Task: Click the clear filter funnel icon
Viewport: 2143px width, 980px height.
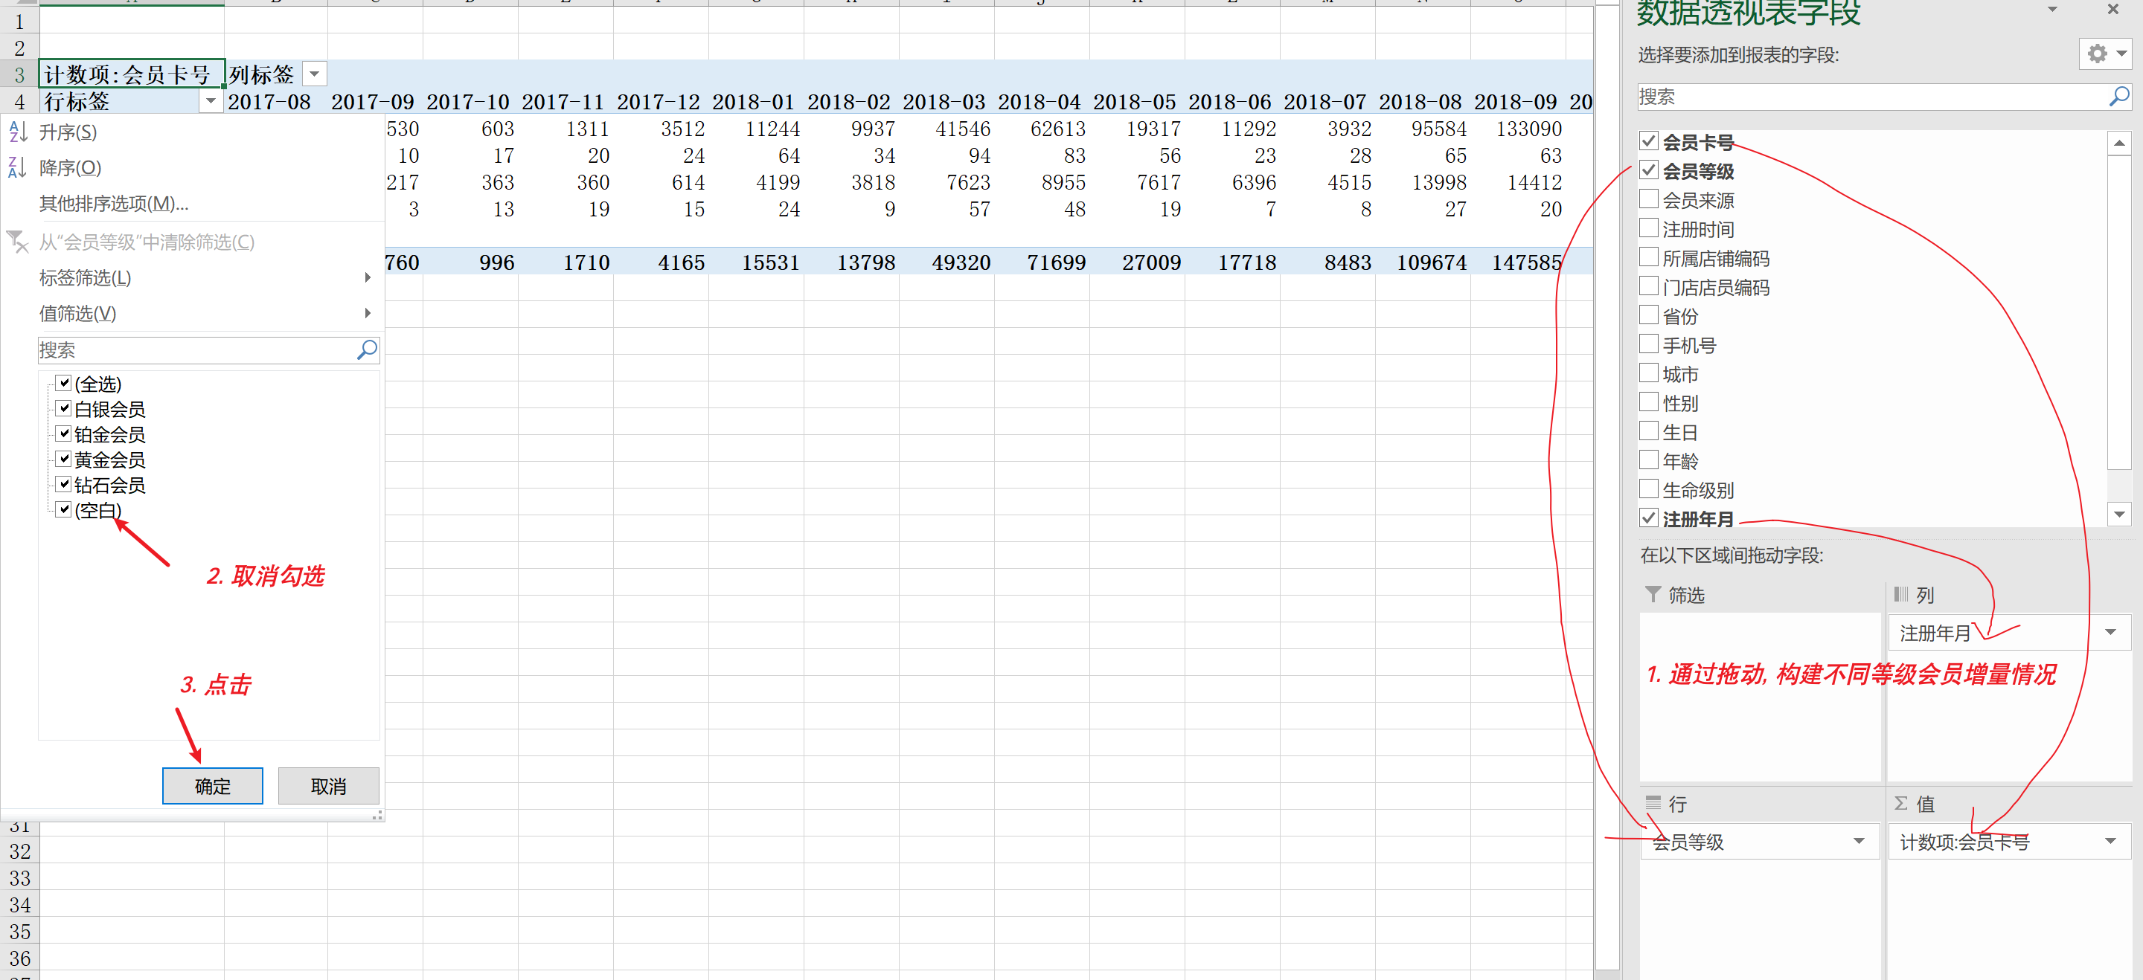Action: point(17,242)
